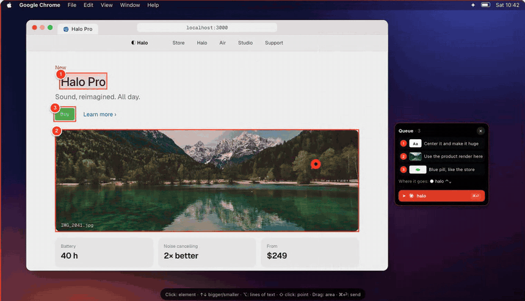Open the Air nav link
The image size is (525, 301).
point(222,43)
